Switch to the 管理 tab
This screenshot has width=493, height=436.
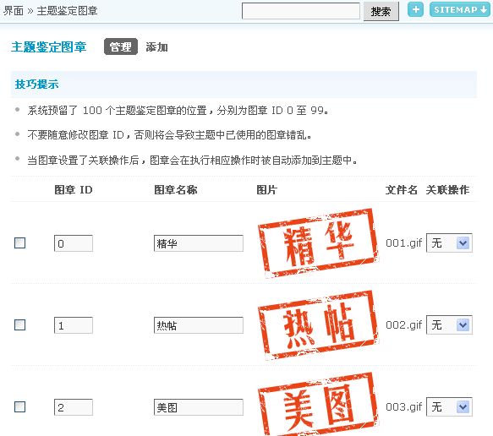(121, 46)
